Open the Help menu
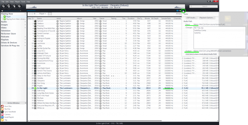The image size is (248, 125). [x=28, y=2]
